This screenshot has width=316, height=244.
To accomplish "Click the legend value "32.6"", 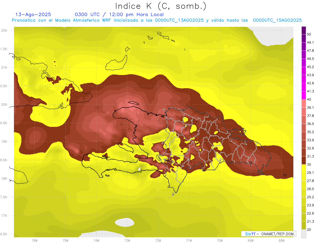I will [x=310, y=148].
